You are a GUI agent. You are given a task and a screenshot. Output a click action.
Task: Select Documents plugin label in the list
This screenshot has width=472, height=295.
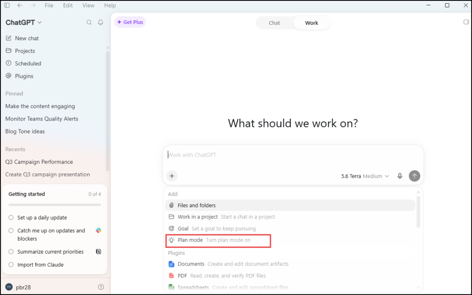click(x=191, y=264)
